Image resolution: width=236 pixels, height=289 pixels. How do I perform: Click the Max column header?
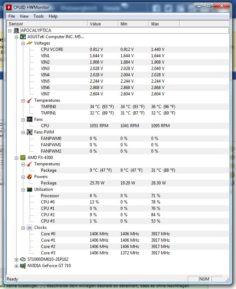[164, 24]
